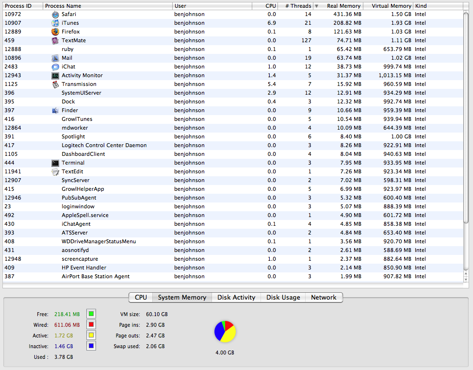
Task: Open the Disk Activity tab
Action: [x=236, y=297]
